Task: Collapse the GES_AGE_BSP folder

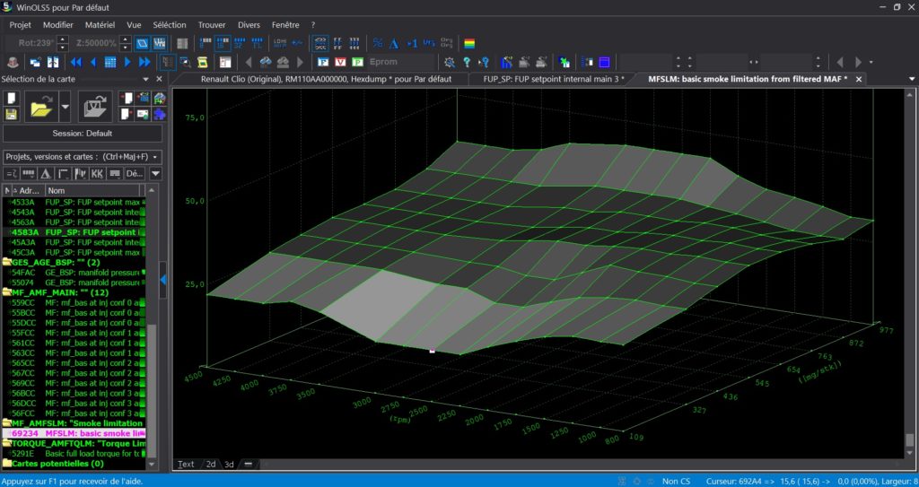Action: tap(7, 263)
